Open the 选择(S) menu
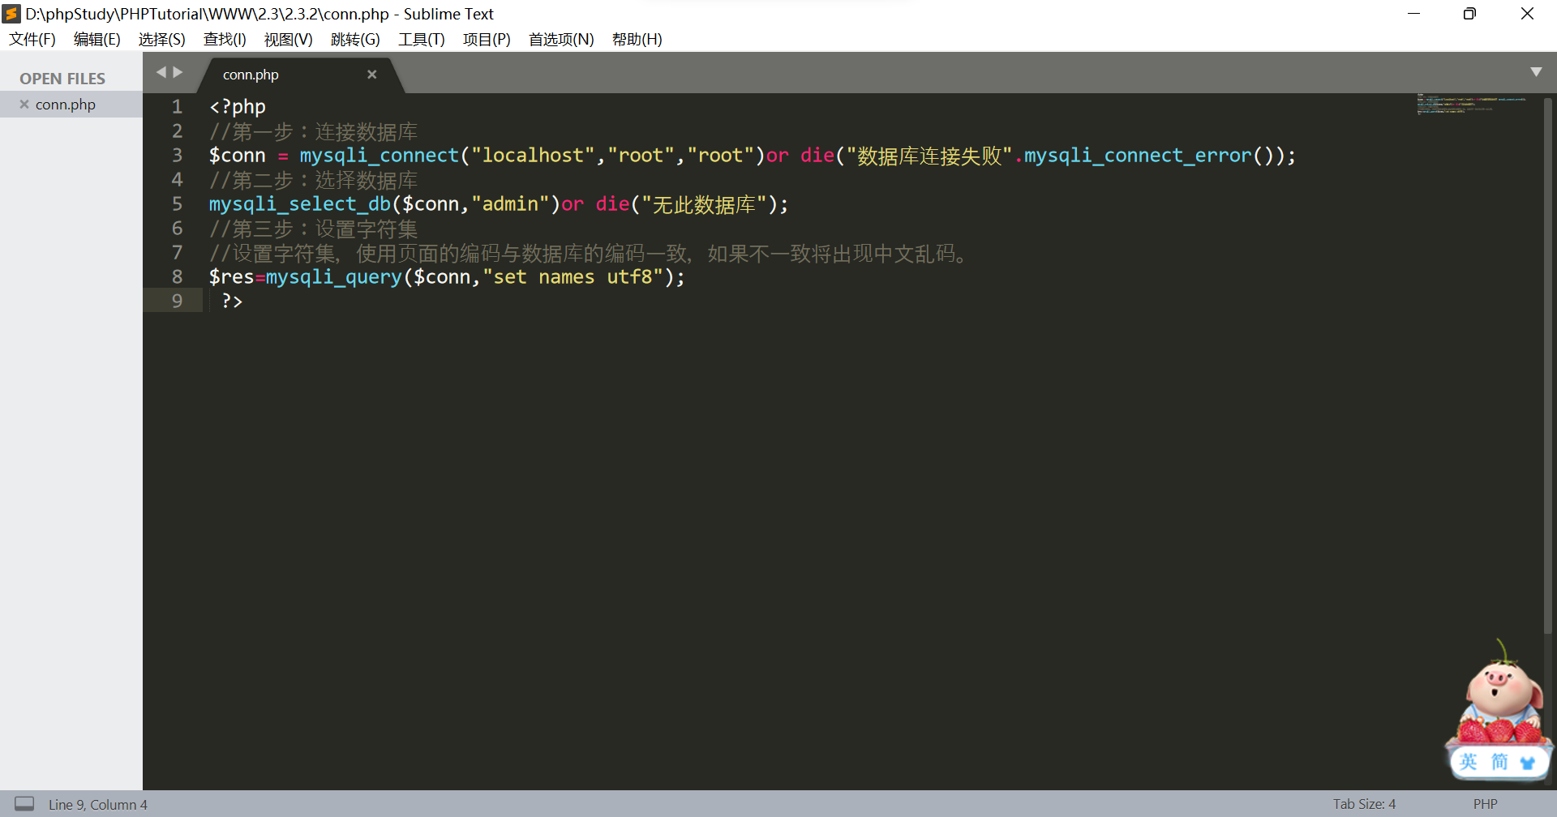 pos(161,39)
